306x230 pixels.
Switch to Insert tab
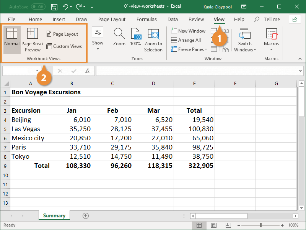click(x=59, y=20)
